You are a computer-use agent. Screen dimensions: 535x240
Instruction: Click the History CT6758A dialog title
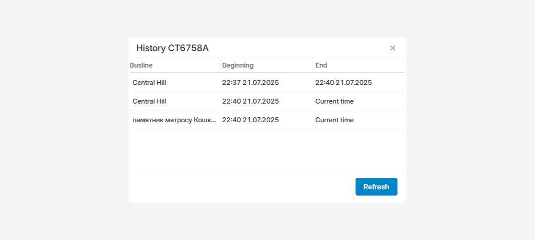click(173, 48)
